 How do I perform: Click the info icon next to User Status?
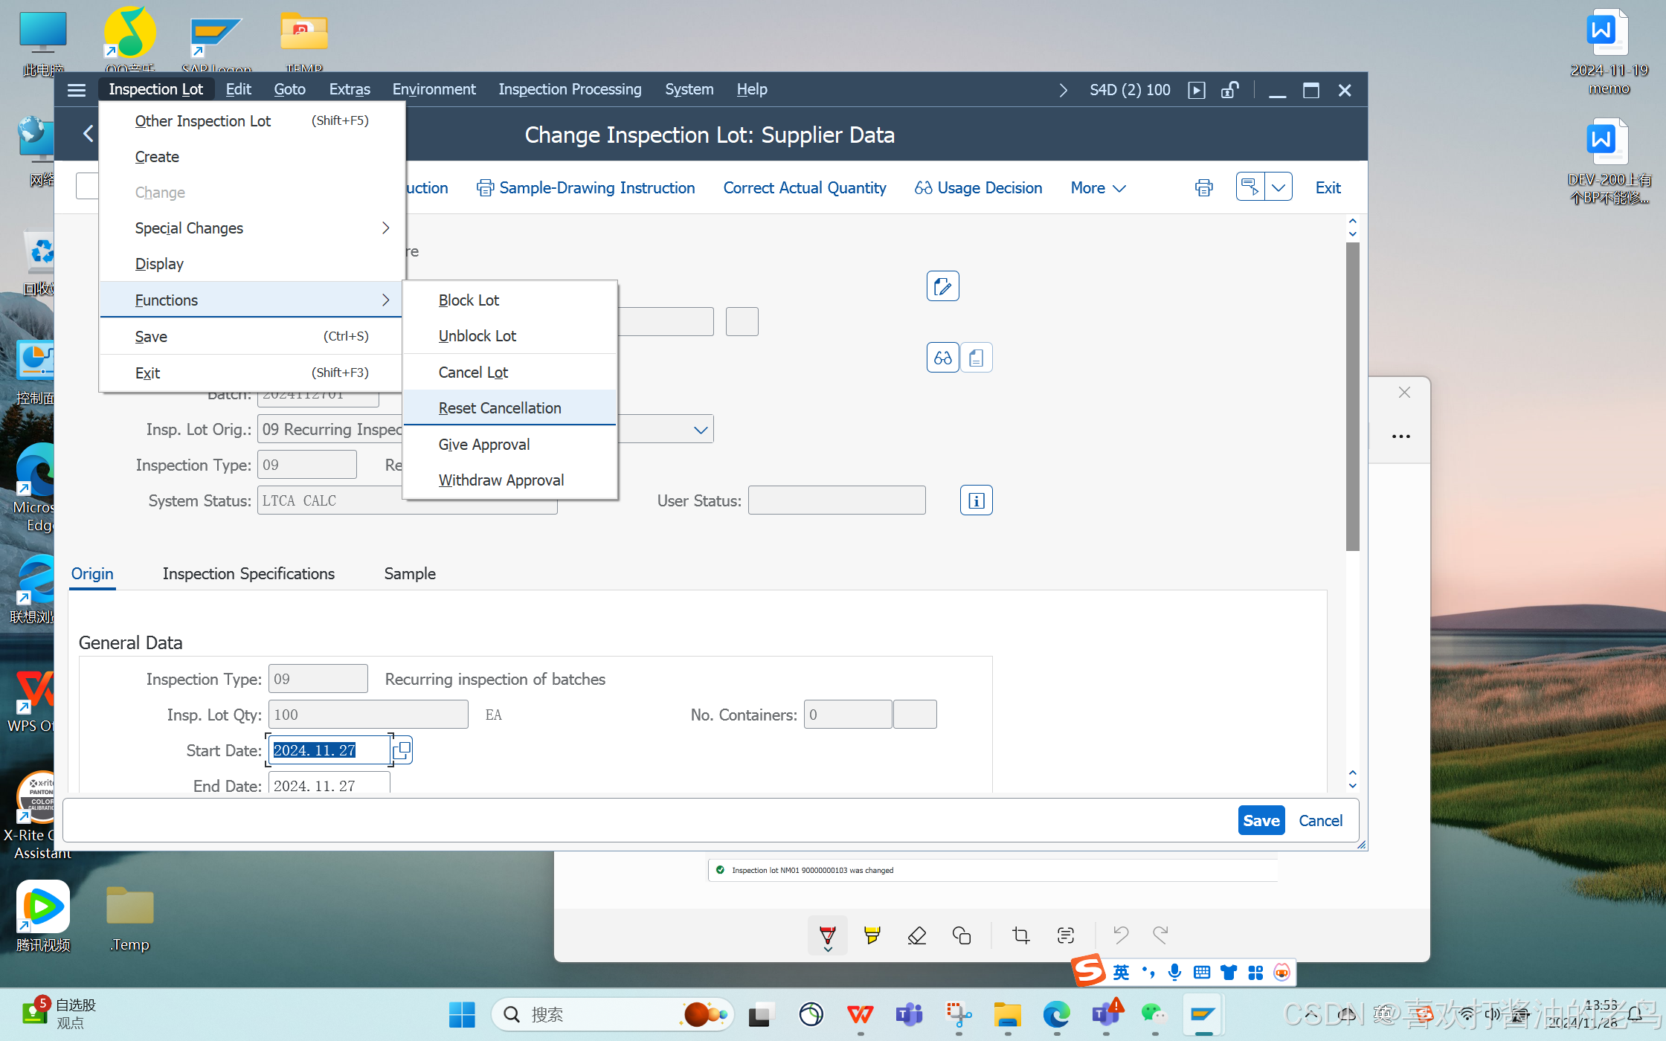tap(976, 500)
